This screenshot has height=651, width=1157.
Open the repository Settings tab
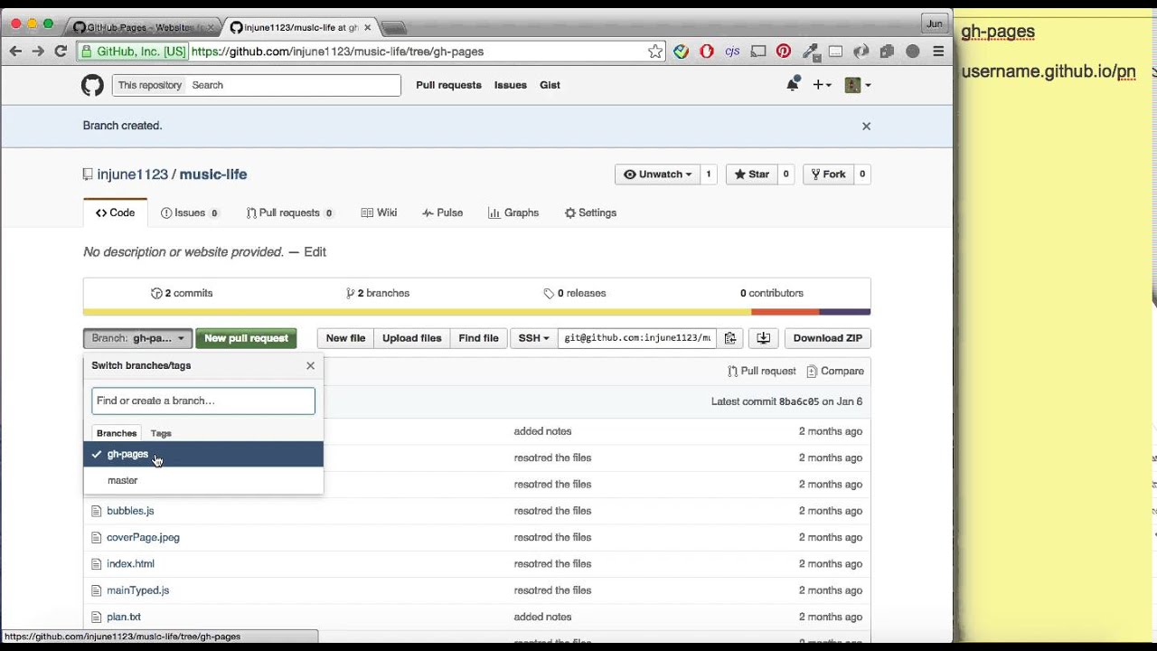[590, 213]
